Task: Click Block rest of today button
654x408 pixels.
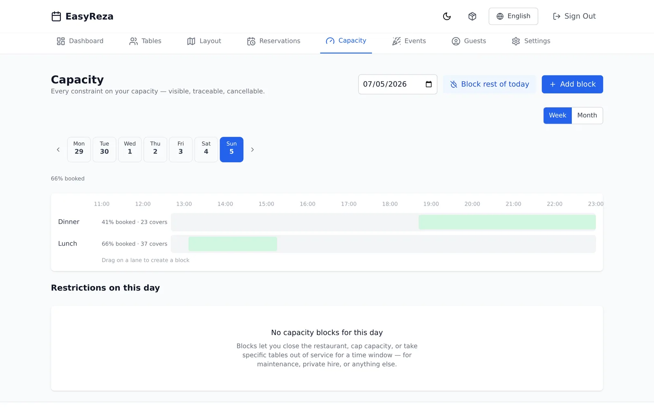Action: tap(489, 84)
